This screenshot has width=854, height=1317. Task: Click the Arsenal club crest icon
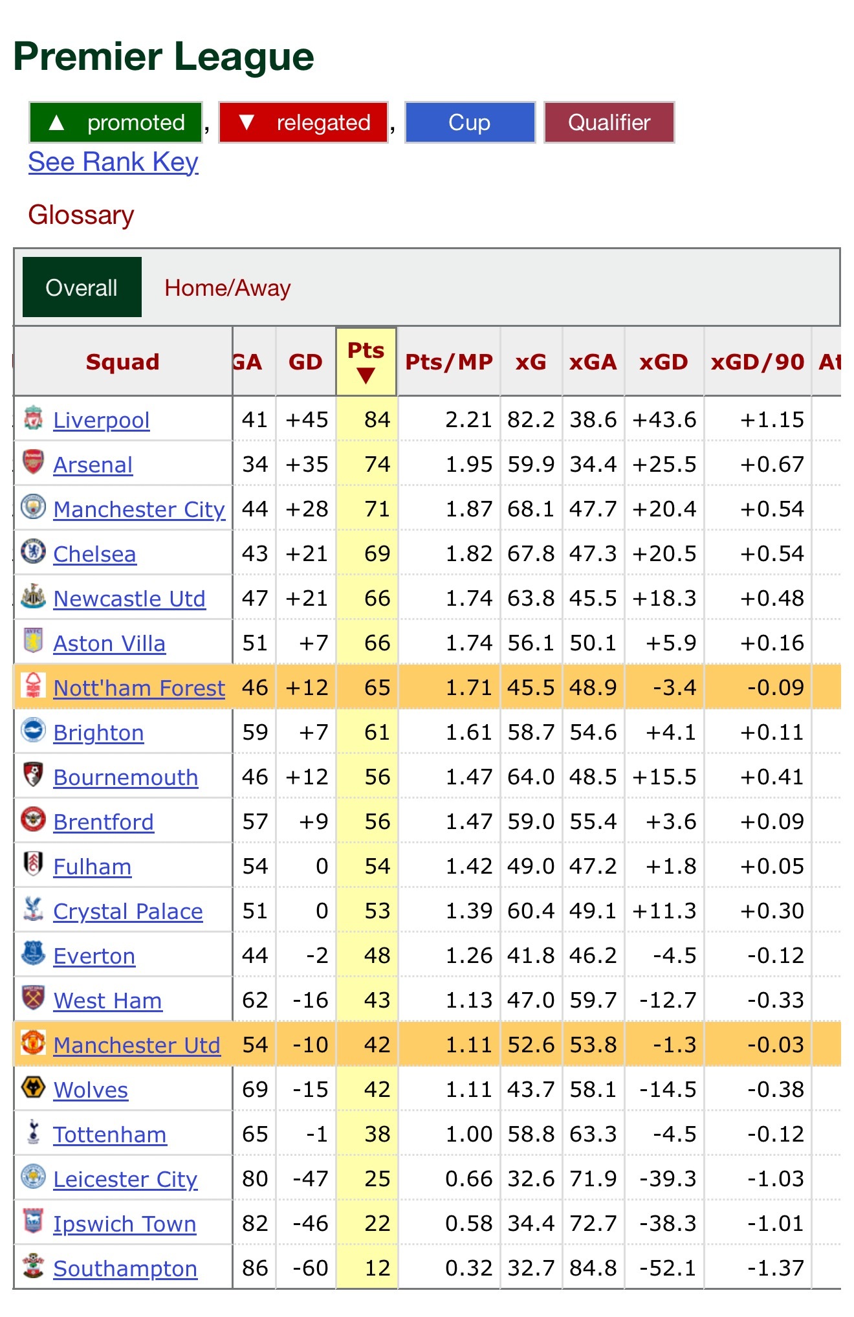click(33, 463)
